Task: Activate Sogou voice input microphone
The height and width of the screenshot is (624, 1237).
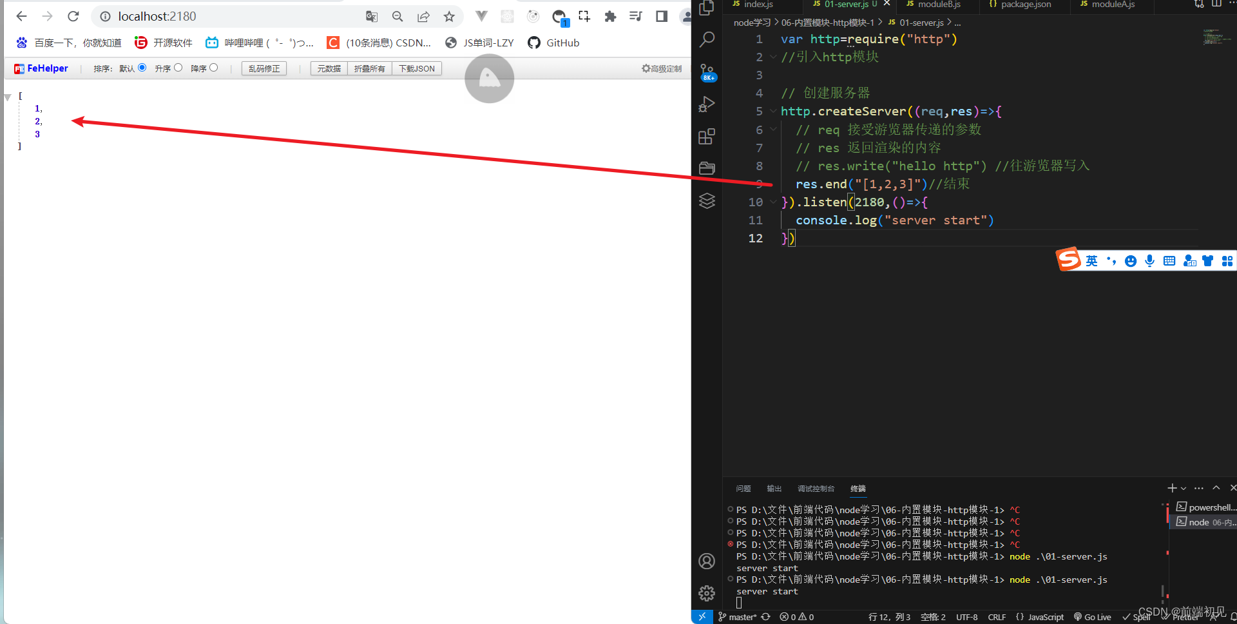Action: 1149,261
